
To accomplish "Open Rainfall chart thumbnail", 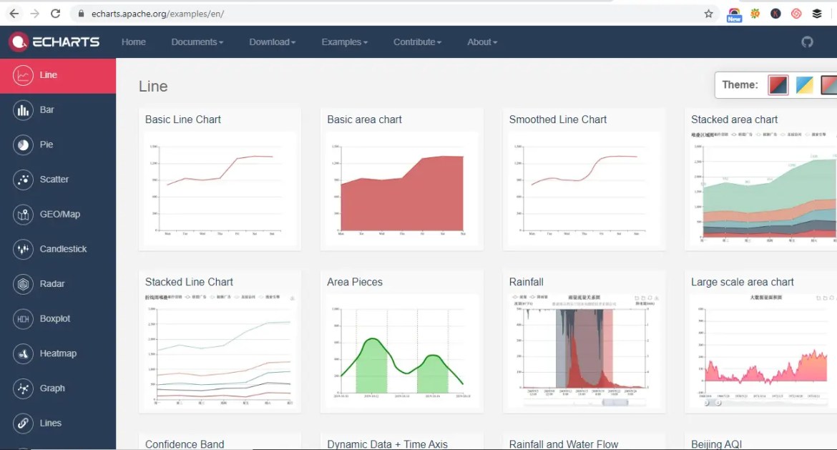I will [584, 351].
